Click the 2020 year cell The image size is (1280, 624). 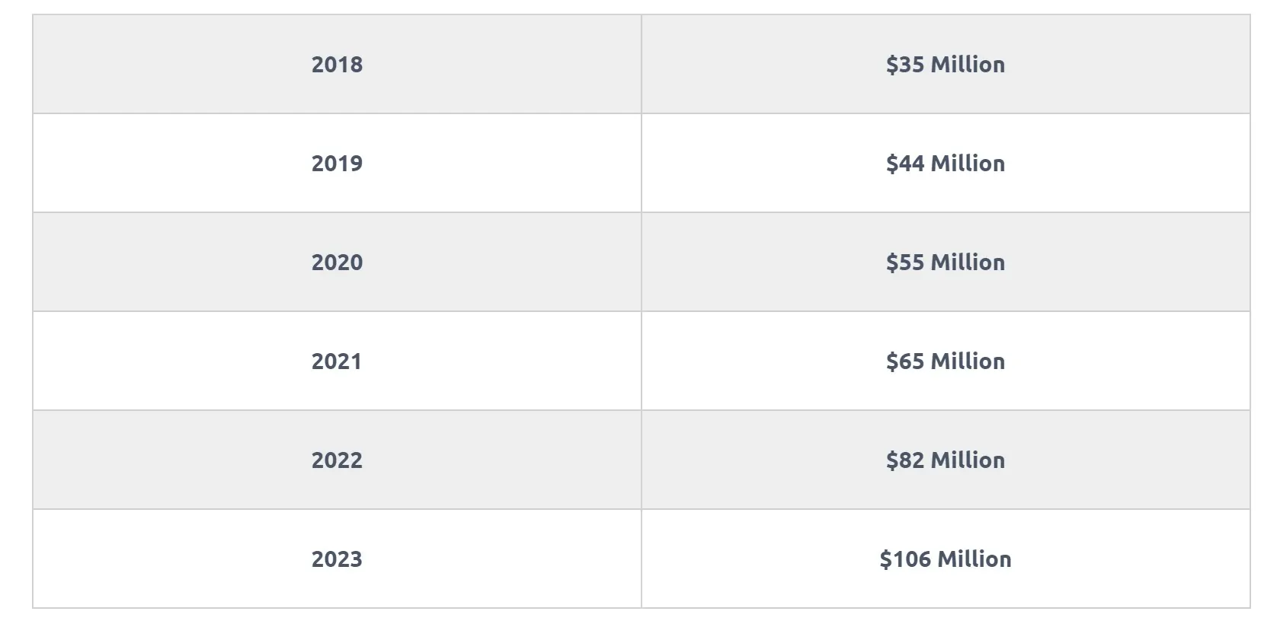tap(337, 262)
